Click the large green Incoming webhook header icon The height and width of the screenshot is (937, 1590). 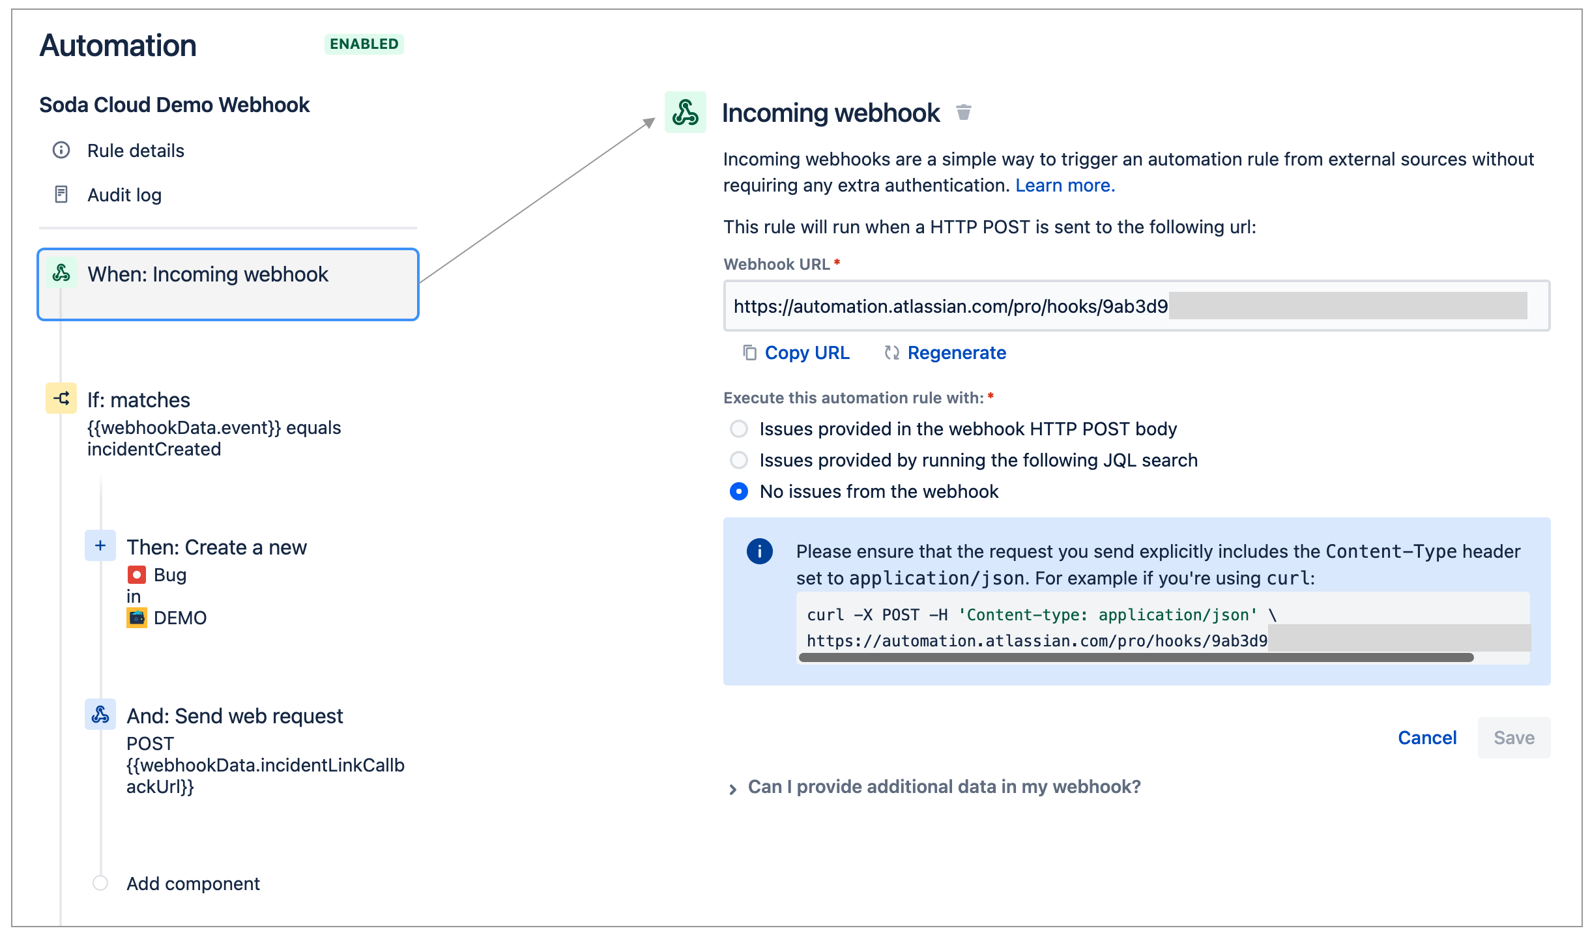coord(686,112)
